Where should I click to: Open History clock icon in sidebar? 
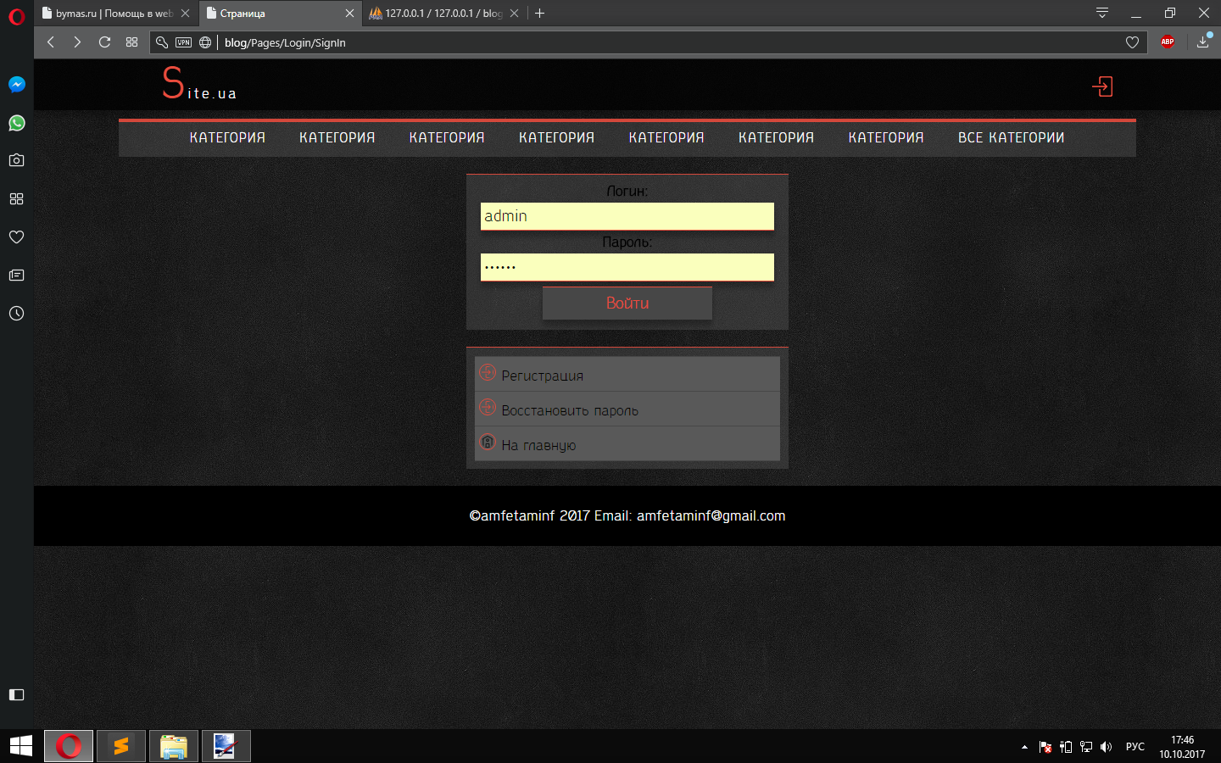click(x=16, y=314)
